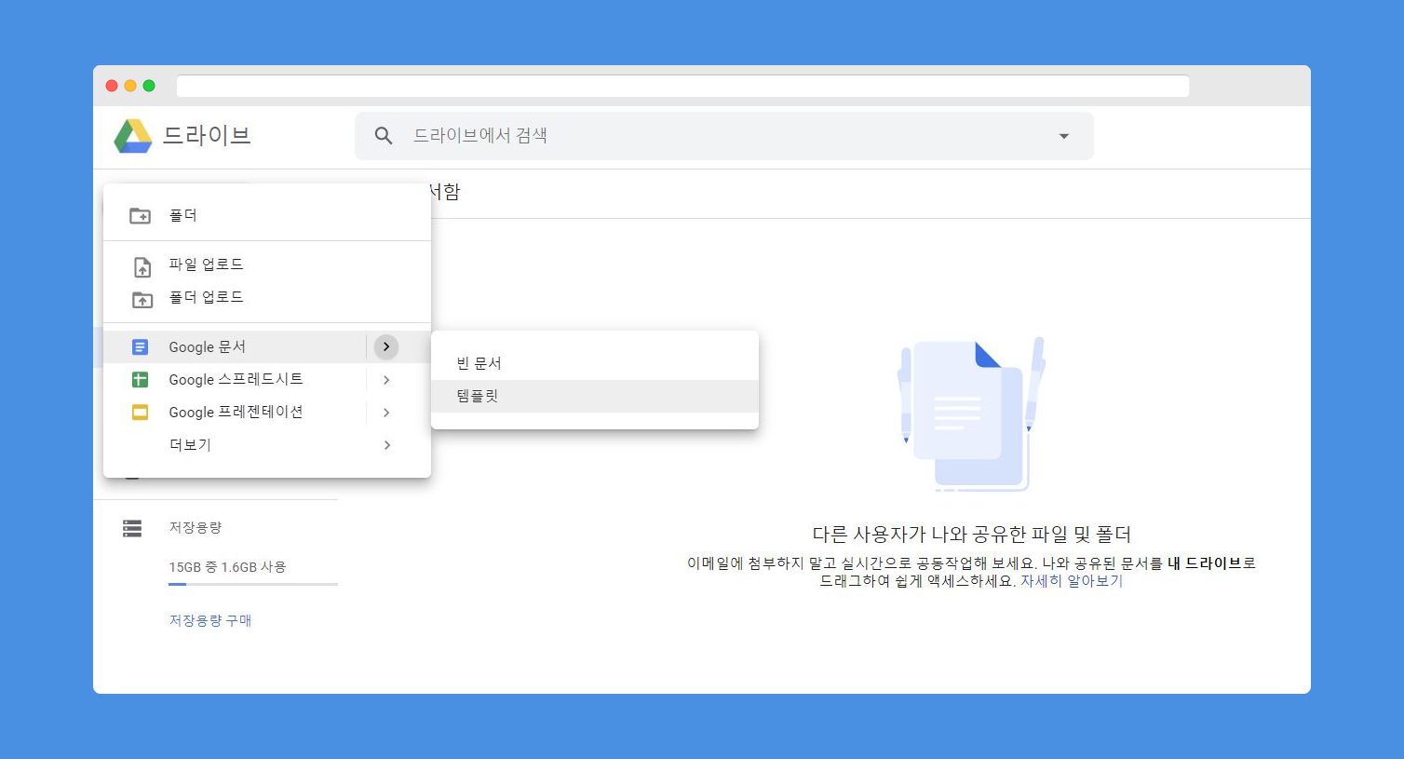Click the new folder icon
The width and height of the screenshot is (1404, 759).
[140, 216]
